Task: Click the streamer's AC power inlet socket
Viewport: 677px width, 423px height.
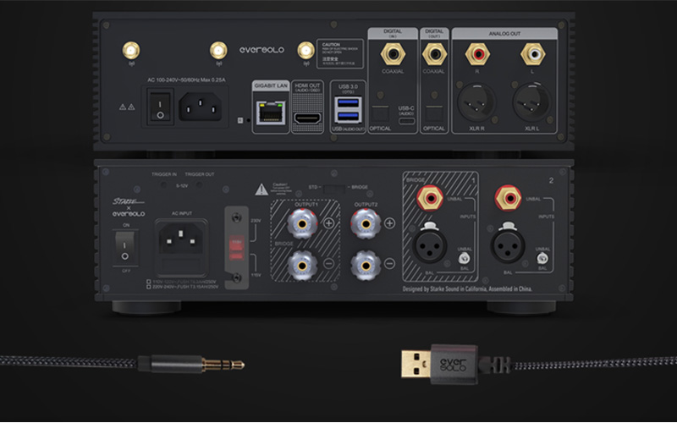Action: tap(201, 107)
